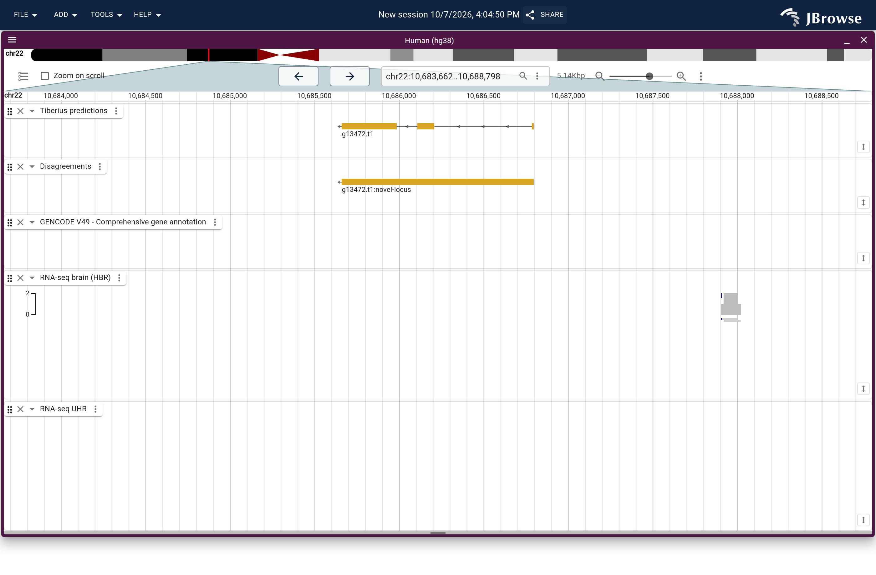Open location box options menu dots
The image size is (876, 575).
(537, 76)
